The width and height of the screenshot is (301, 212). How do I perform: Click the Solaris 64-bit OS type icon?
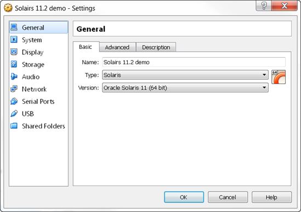279,77
